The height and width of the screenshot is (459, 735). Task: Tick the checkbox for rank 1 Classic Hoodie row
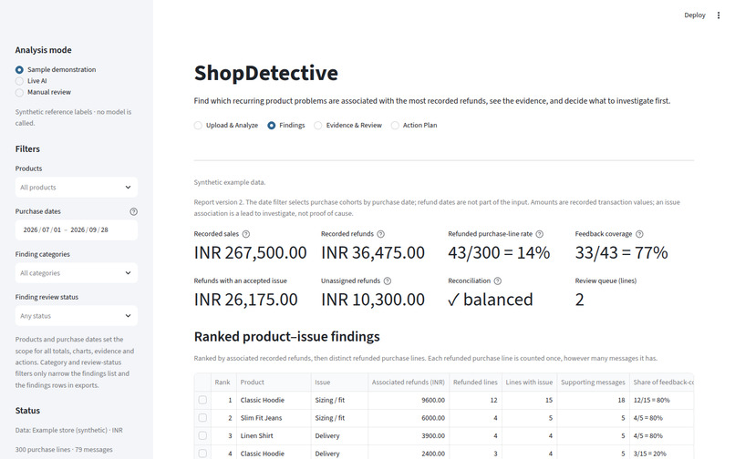(202, 400)
